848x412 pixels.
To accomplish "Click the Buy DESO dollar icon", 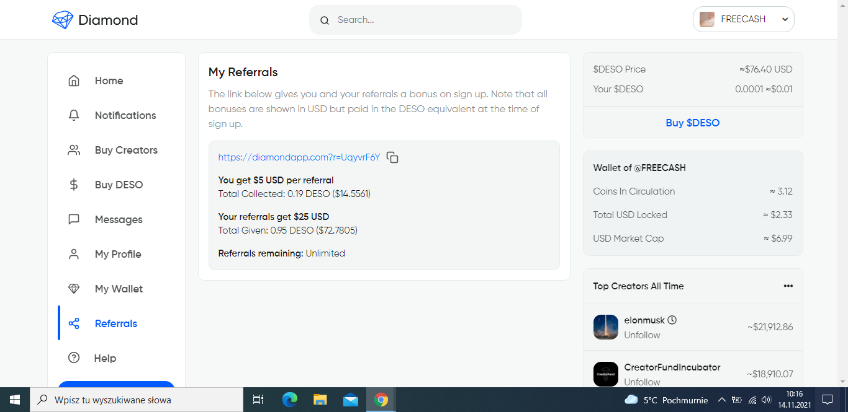I will [74, 185].
